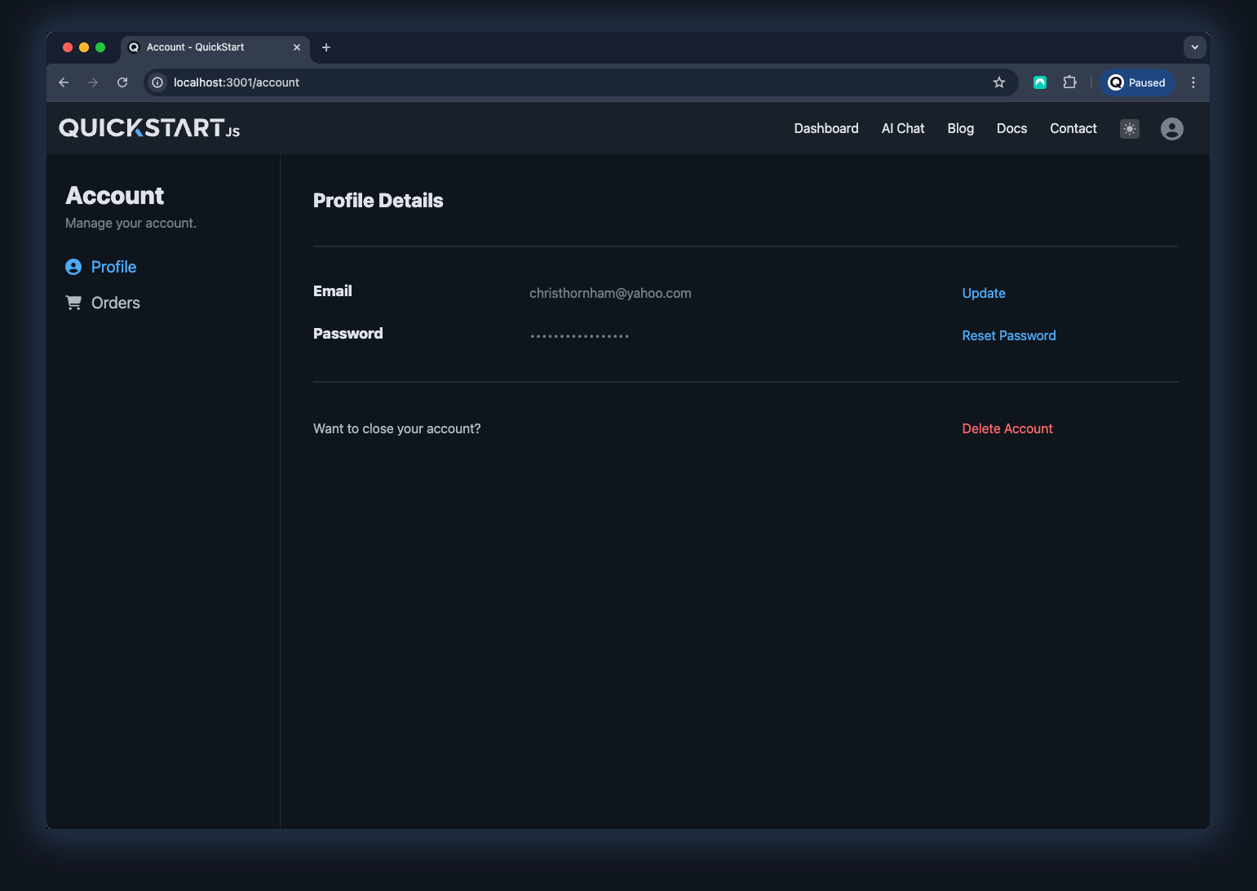Go back to the previous page
Viewport: 1257px width, 891px height.
tap(64, 82)
